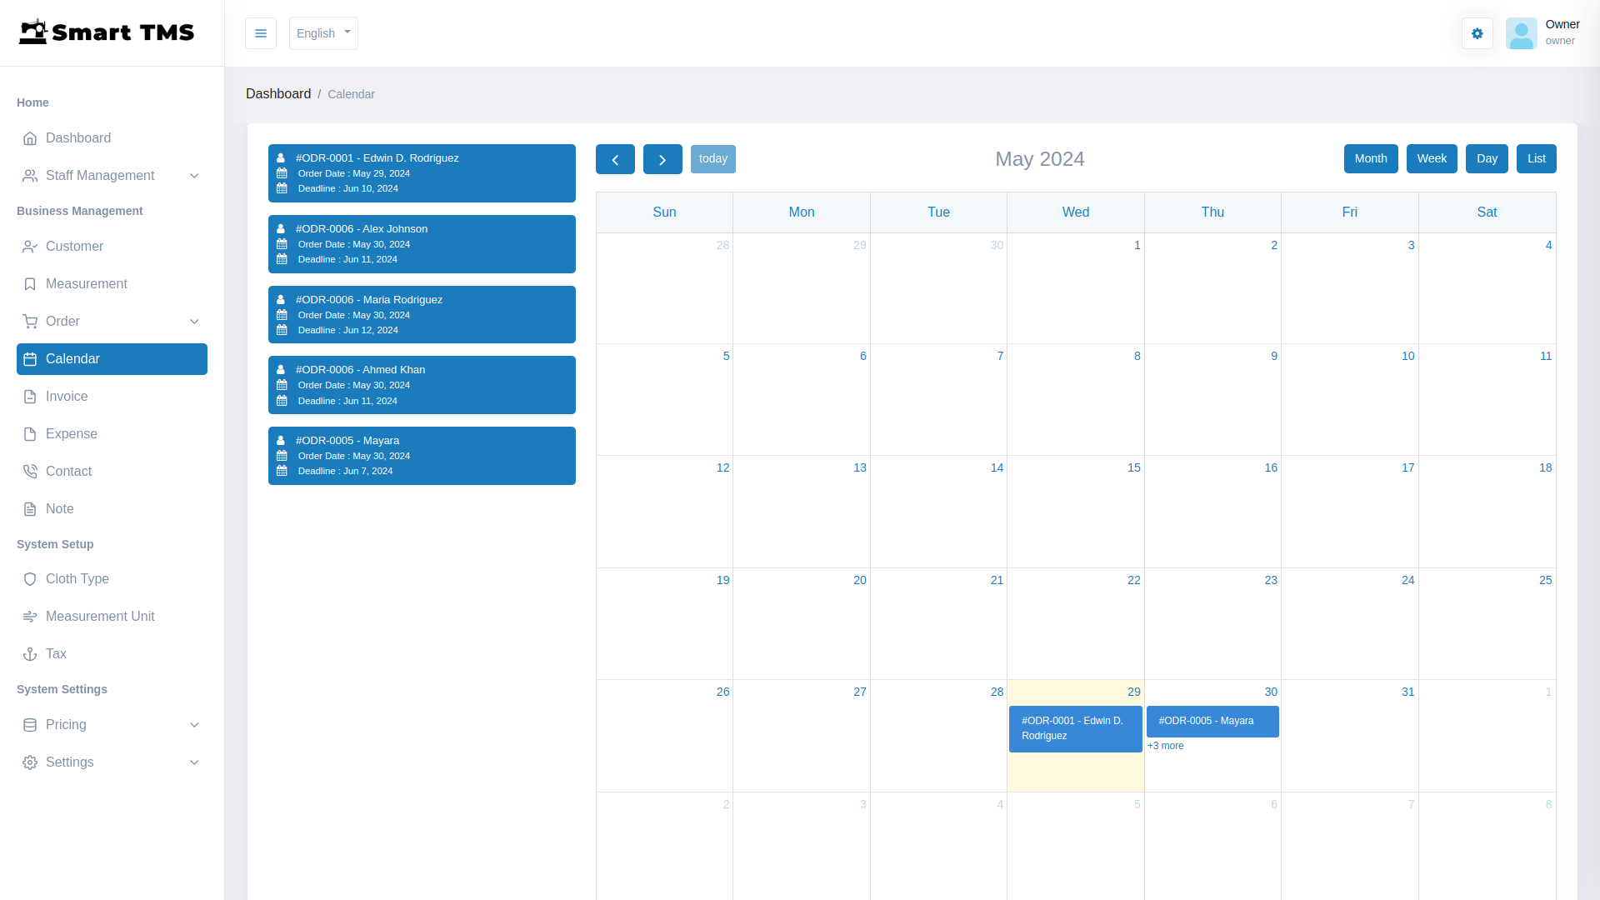Open the ODR-0005 Mayara event card
The height and width of the screenshot is (900, 1600).
tap(1212, 722)
